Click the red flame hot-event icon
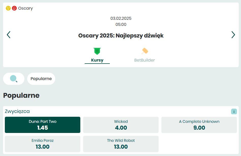This screenshot has width=241, height=156. [x=14, y=8]
